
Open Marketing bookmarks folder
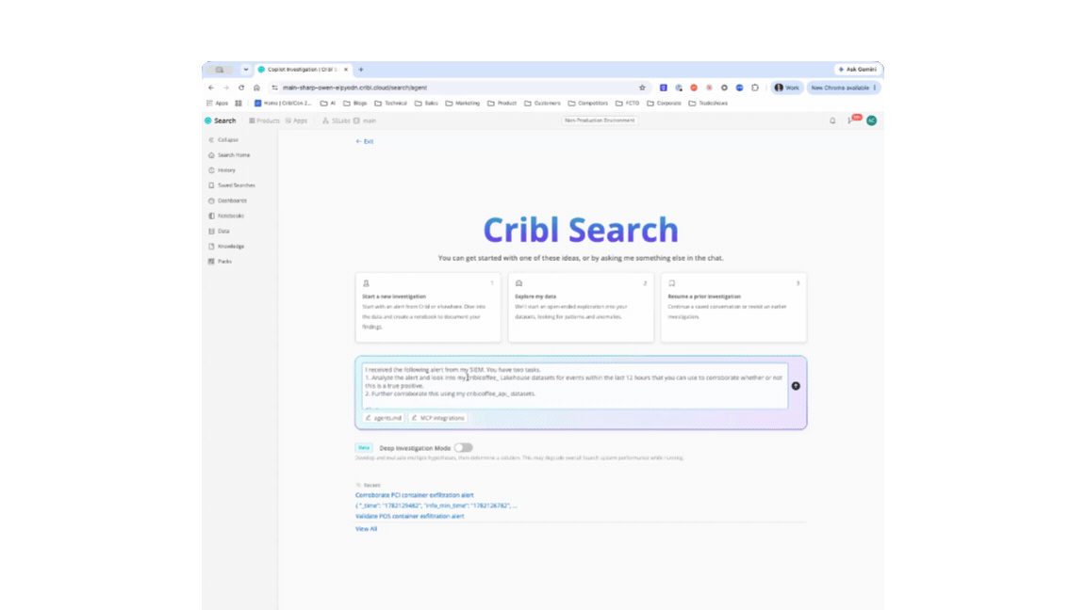tap(462, 103)
